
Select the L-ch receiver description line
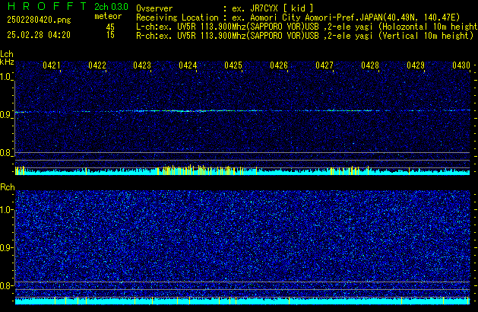(307, 27)
